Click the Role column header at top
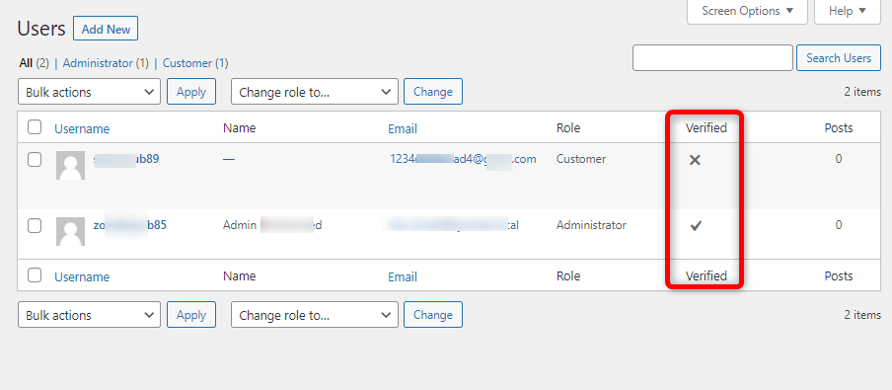 pos(568,128)
